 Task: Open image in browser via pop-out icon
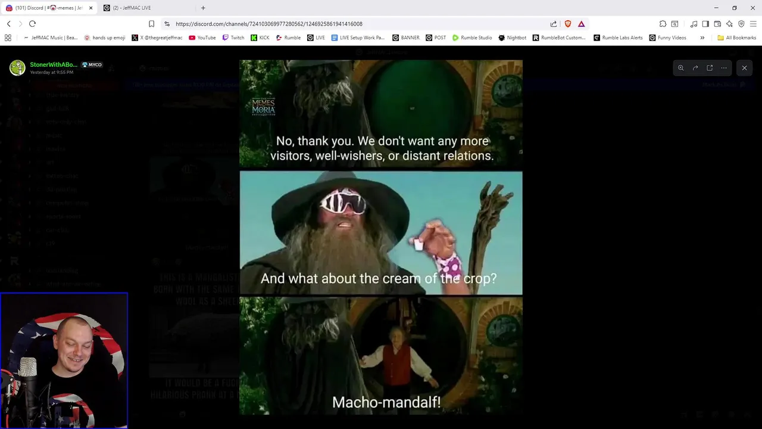coord(710,68)
